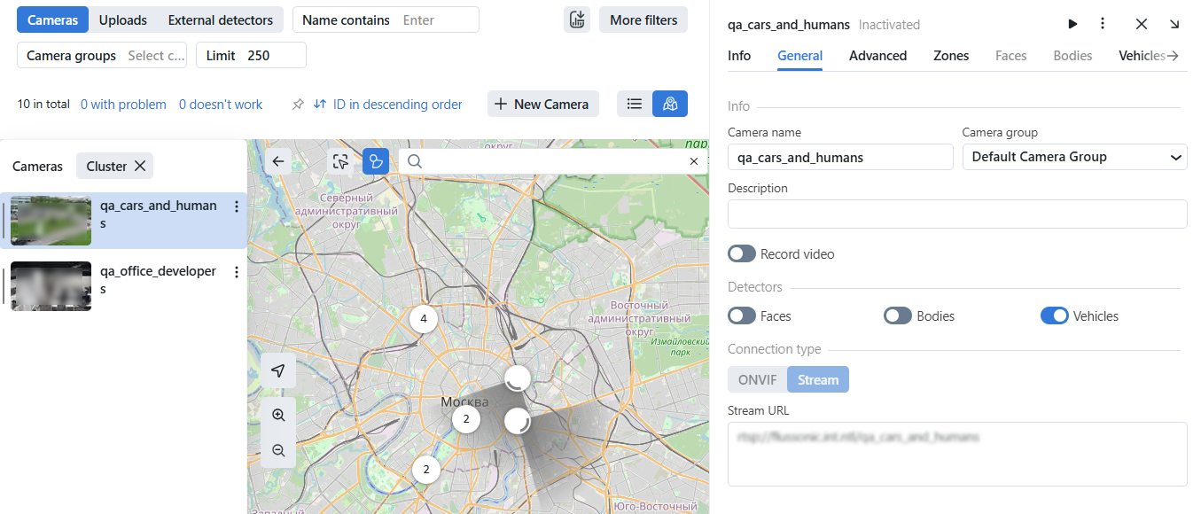Switch to map view icon
Image resolution: width=1201 pixels, height=514 pixels.
pyautogui.click(x=670, y=104)
